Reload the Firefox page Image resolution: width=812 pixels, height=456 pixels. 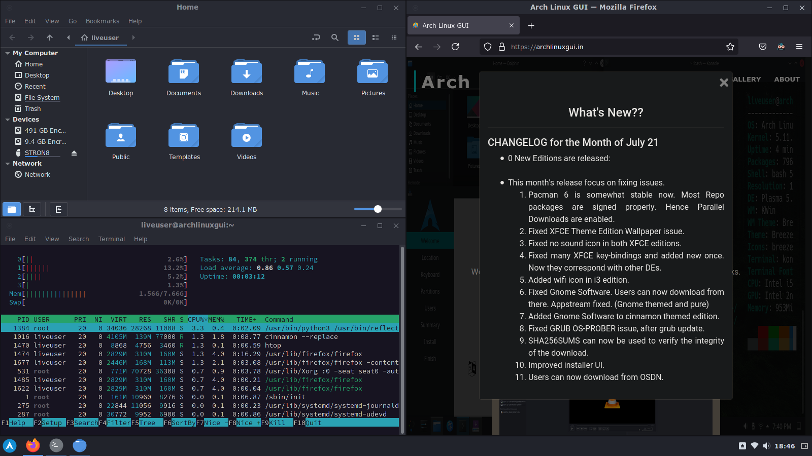point(455,47)
